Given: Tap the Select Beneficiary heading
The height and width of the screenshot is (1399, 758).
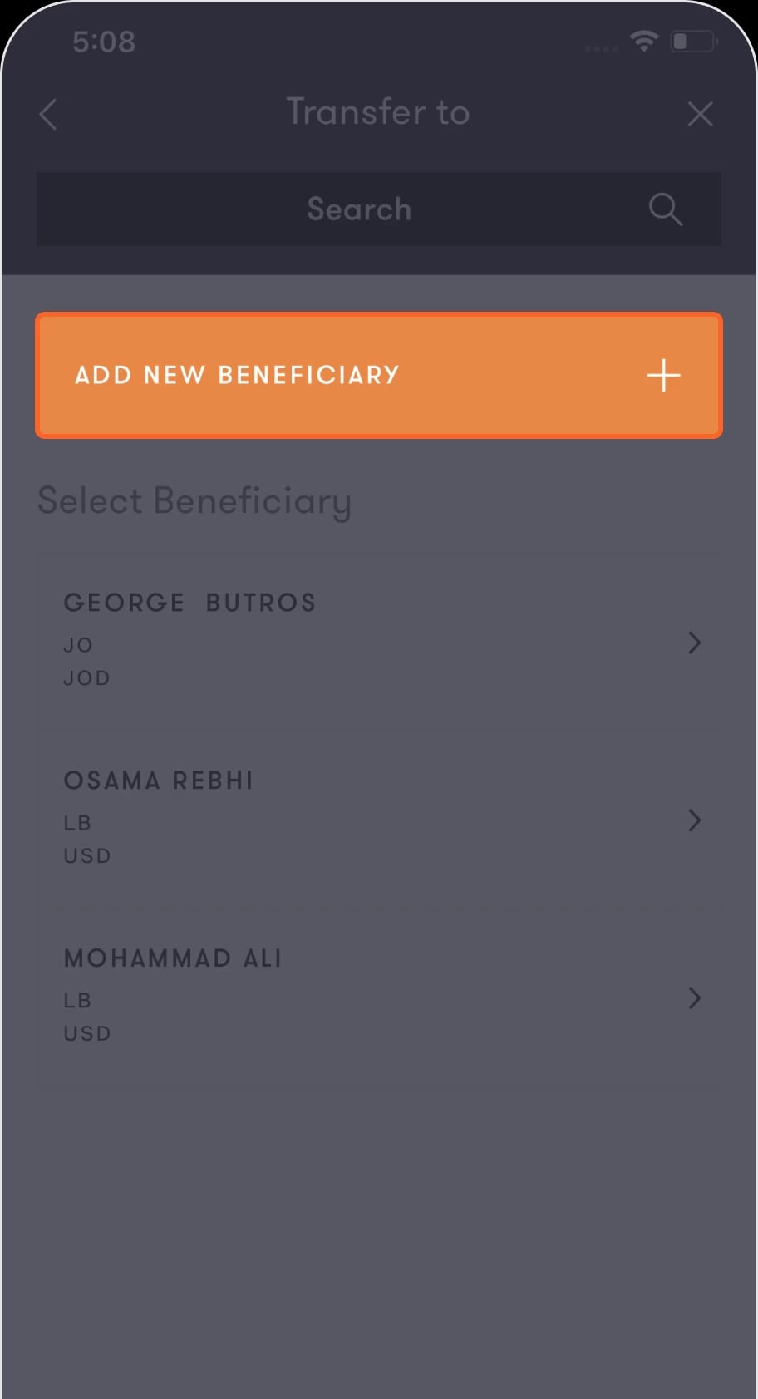Looking at the screenshot, I should click(x=194, y=502).
